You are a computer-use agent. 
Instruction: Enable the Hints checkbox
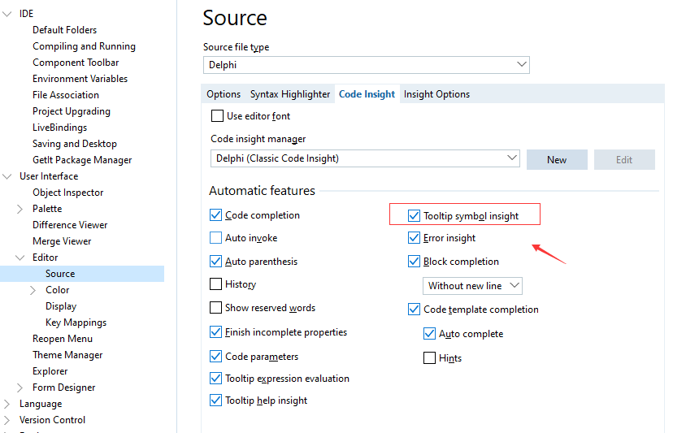click(x=430, y=358)
